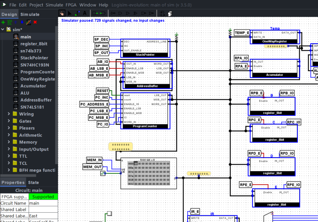
Task: Collapse the sim* project tree
Action: (3, 29)
